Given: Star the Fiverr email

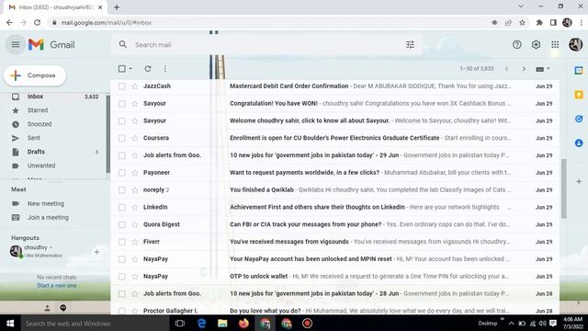Looking at the screenshot, I should [135, 242].
